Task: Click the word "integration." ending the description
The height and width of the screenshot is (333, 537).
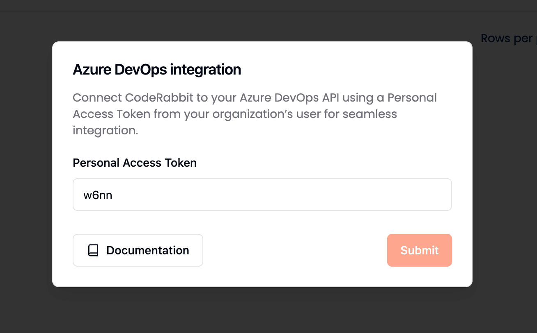Action: coord(105,130)
